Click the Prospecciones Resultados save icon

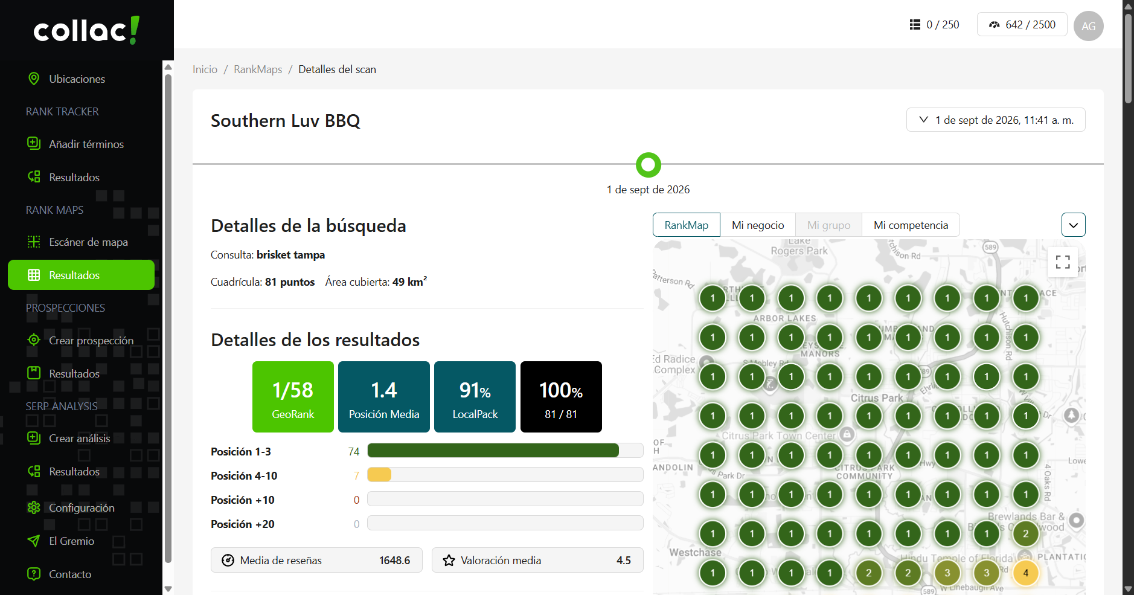click(x=34, y=373)
